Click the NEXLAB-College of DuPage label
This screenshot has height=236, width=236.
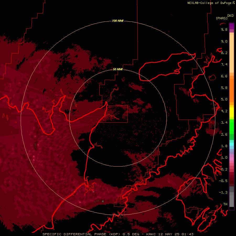[210, 3]
